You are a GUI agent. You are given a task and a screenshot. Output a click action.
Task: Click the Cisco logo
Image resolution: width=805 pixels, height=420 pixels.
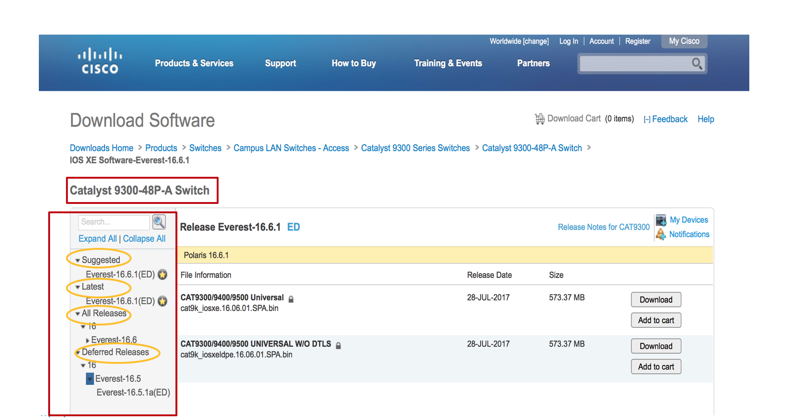point(100,61)
